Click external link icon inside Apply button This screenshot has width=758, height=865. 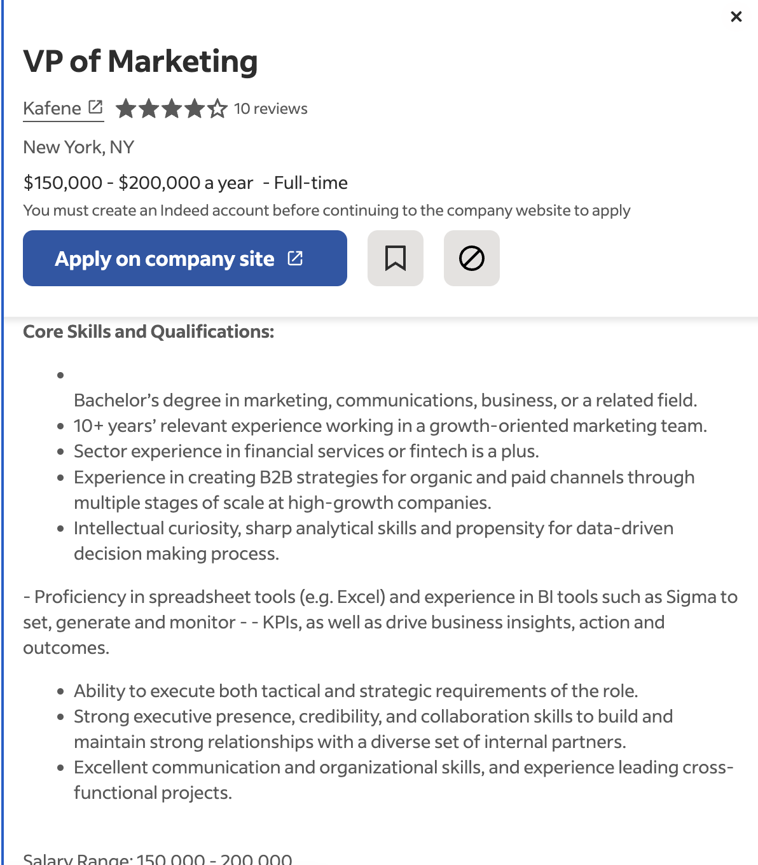pyautogui.click(x=295, y=258)
